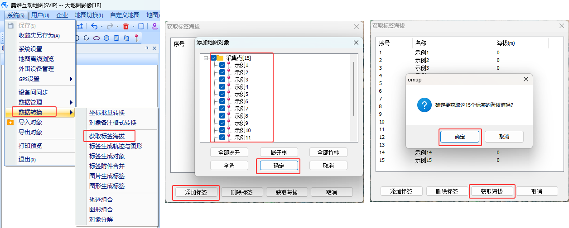Click the blue question mark icon in omap dialog
Image resolution: width=569 pixels, height=228 pixels.
point(424,105)
